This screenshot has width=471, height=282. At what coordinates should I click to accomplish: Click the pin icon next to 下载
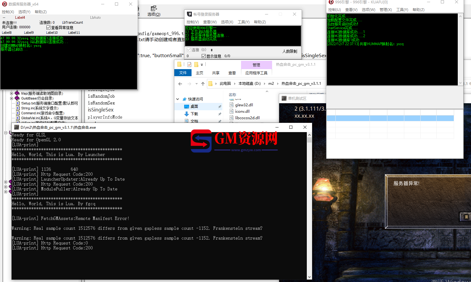click(220, 114)
